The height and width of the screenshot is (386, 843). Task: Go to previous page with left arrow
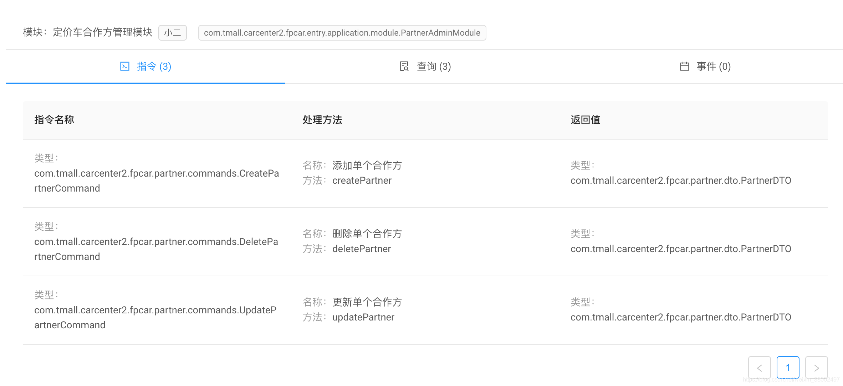click(760, 367)
